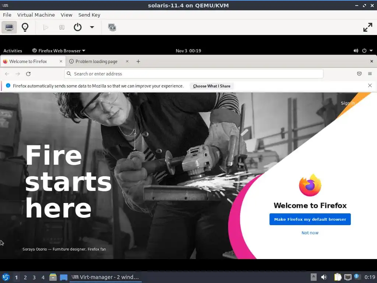This screenshot has width=377, height=283.
Task: Expand the Firefox Web Browser app menu
Action: pos(59,51)
